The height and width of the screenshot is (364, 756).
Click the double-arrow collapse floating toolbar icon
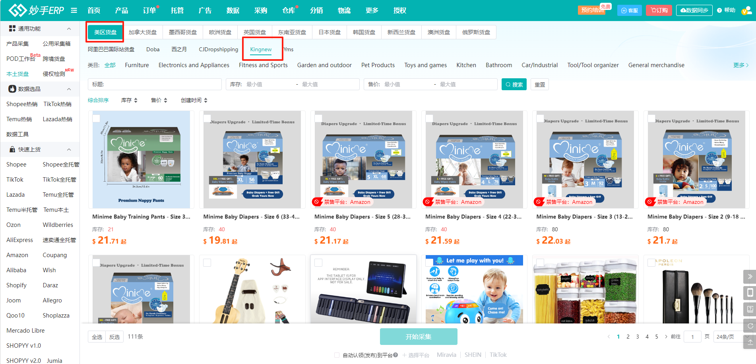click(x=750, y=277)
